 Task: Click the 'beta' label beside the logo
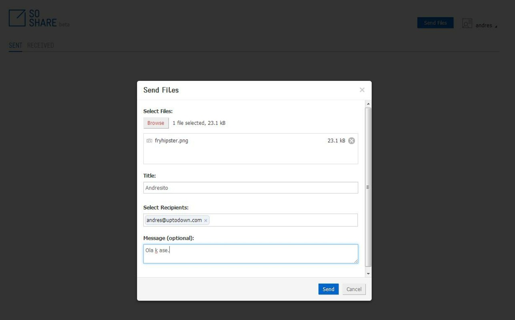[x=64, y=24]
